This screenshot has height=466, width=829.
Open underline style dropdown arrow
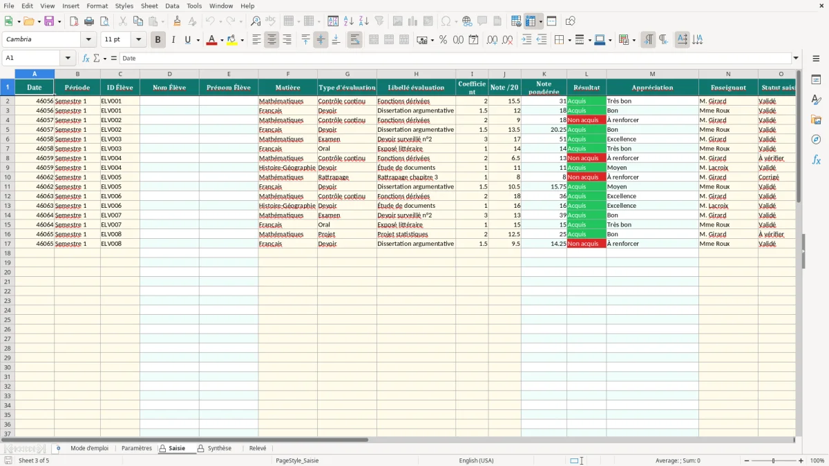(198, 40)
